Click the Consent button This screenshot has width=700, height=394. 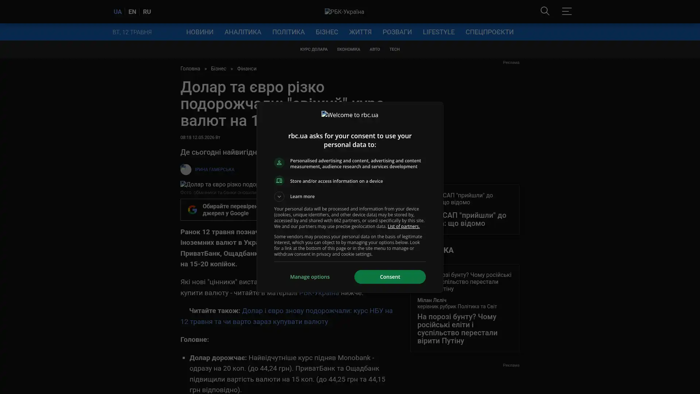pyautogui.click(x=390, y=277)
